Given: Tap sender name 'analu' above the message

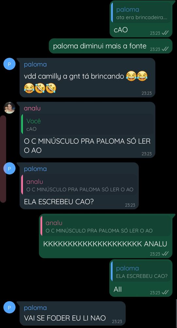Looking at the screenshot, I should 32,108.
